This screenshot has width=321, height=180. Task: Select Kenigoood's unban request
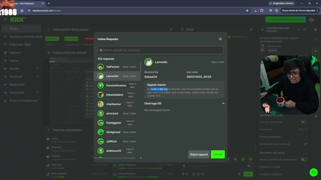coord(117,132)
